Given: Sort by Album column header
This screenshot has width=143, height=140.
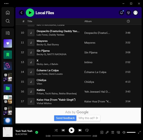Looking at the screenshot, I should click(x=88, y=21).
